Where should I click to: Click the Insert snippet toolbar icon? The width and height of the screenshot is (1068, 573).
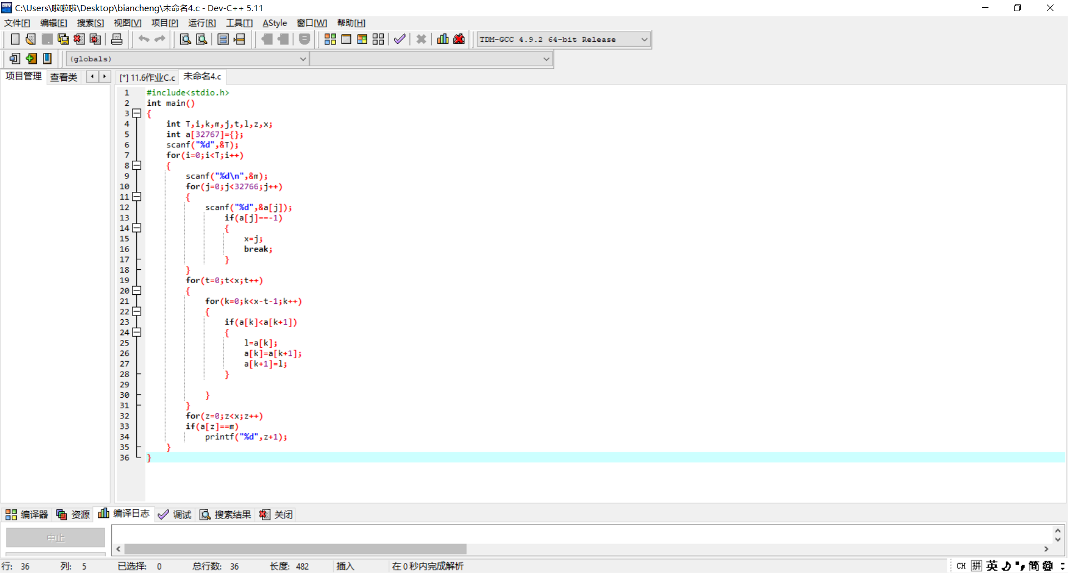pyautogui.click(x=15, y=58)
